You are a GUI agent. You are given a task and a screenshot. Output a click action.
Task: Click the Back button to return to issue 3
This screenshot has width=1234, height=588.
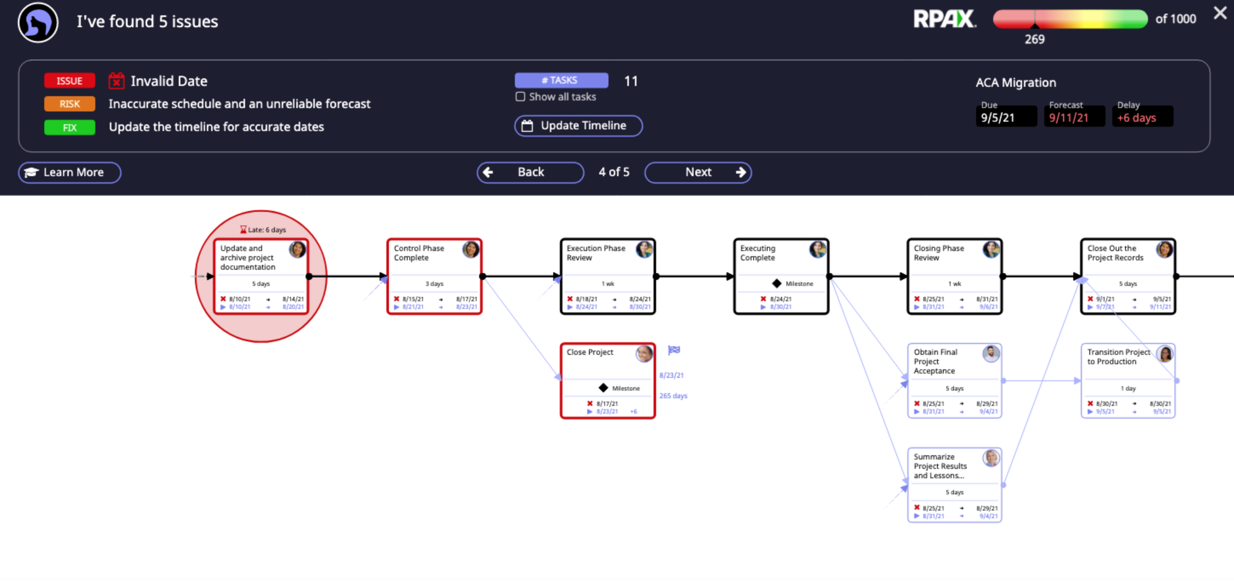[x=530, y=172]
